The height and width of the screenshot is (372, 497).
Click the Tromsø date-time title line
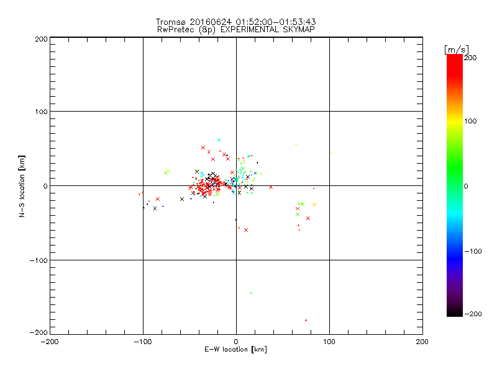pos(235,22)
